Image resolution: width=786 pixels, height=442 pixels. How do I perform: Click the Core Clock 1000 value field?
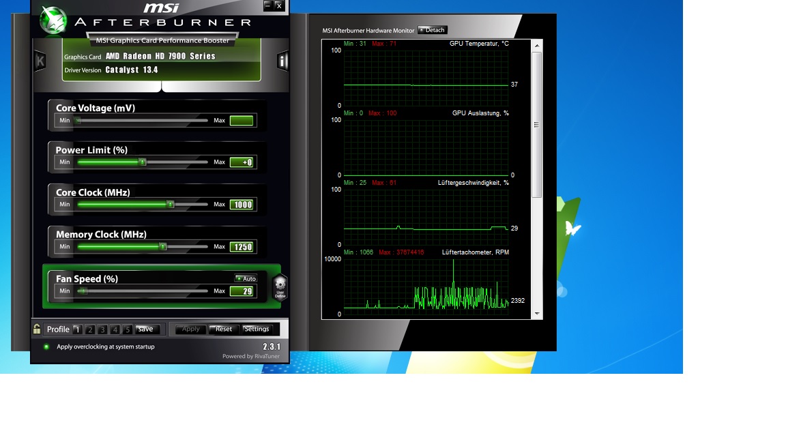[242, 205]
